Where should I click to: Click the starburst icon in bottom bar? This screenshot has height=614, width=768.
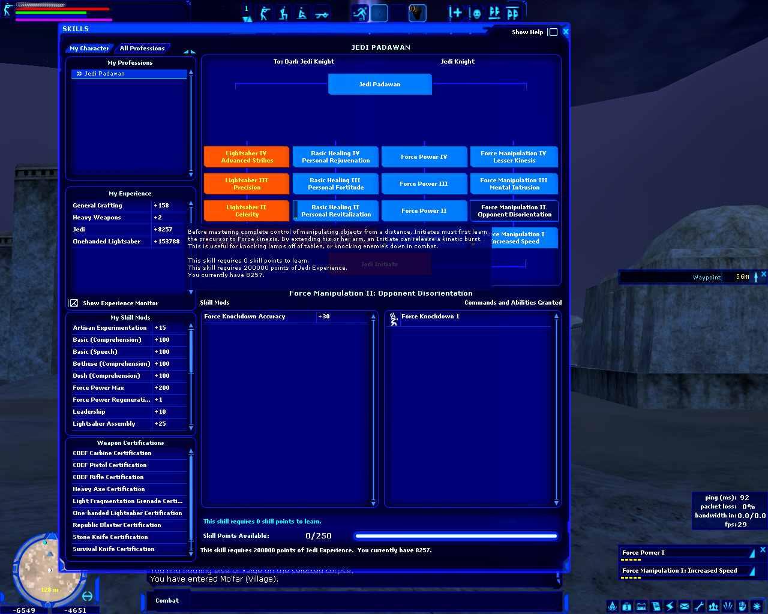(x=757, y=606)
